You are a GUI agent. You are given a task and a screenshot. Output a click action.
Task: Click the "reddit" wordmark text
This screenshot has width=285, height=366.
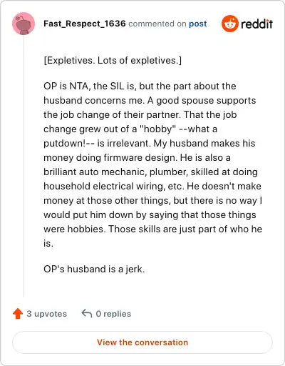click(256, 24)
